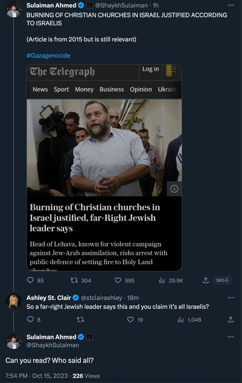Screen dimensions: 242x383
Task: Click Telegraph Log in button in image
Action: (150, 69)
